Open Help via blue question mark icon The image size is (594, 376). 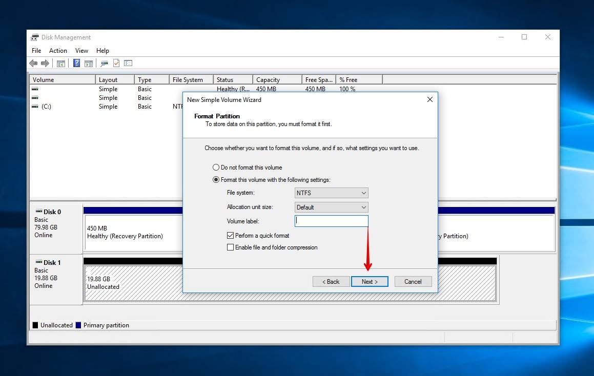point(76,63)
